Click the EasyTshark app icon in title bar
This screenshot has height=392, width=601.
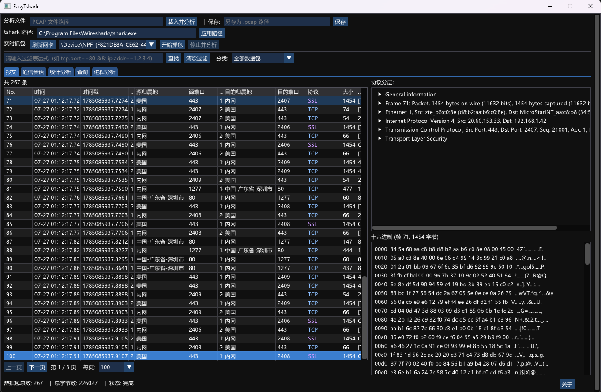pyautogui.click(x=7, y=6)
